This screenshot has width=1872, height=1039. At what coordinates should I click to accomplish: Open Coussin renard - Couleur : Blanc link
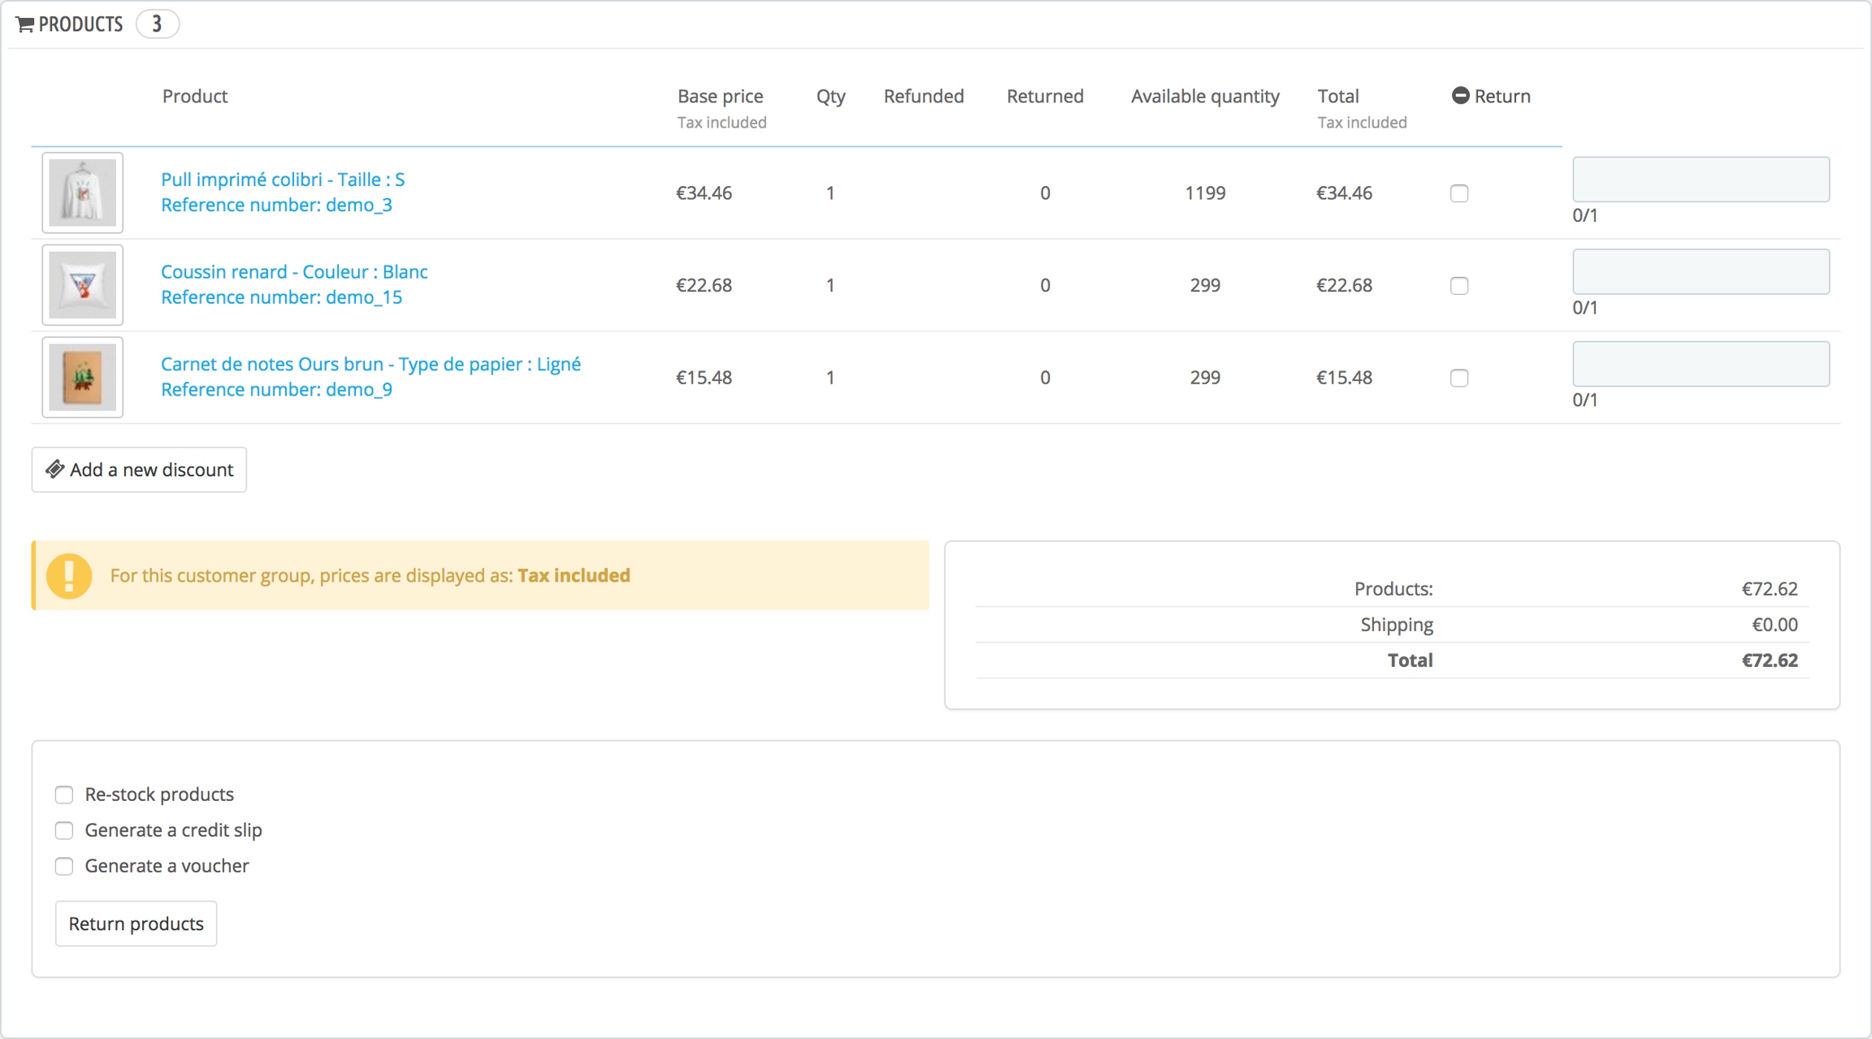coord(294,272)
